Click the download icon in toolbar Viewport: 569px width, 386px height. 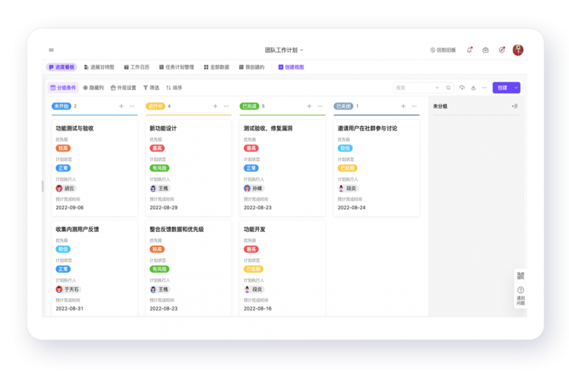(473, 88)
